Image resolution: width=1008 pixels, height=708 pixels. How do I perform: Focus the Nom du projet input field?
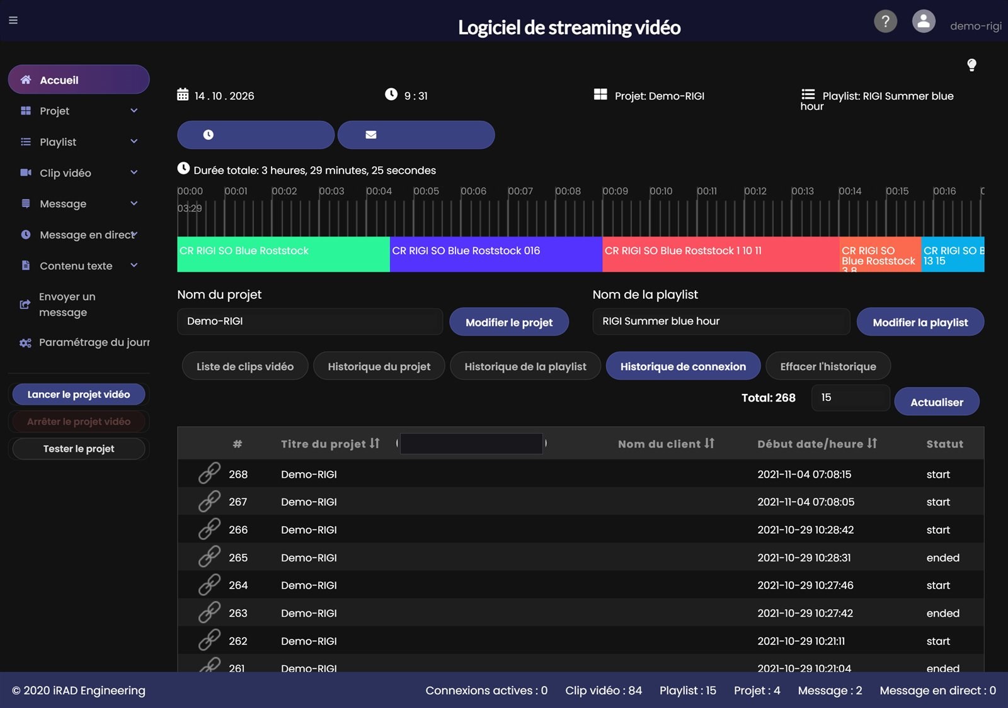(310, 322)
